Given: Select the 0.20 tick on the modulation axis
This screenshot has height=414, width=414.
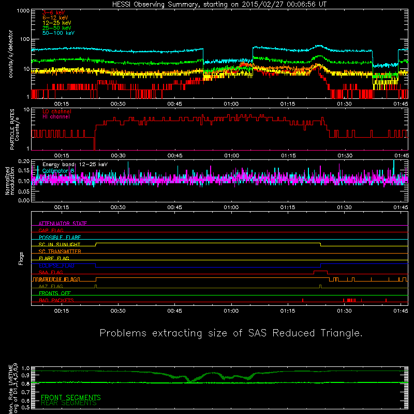Looking at the screenshot, I should [x=24, y=161].
